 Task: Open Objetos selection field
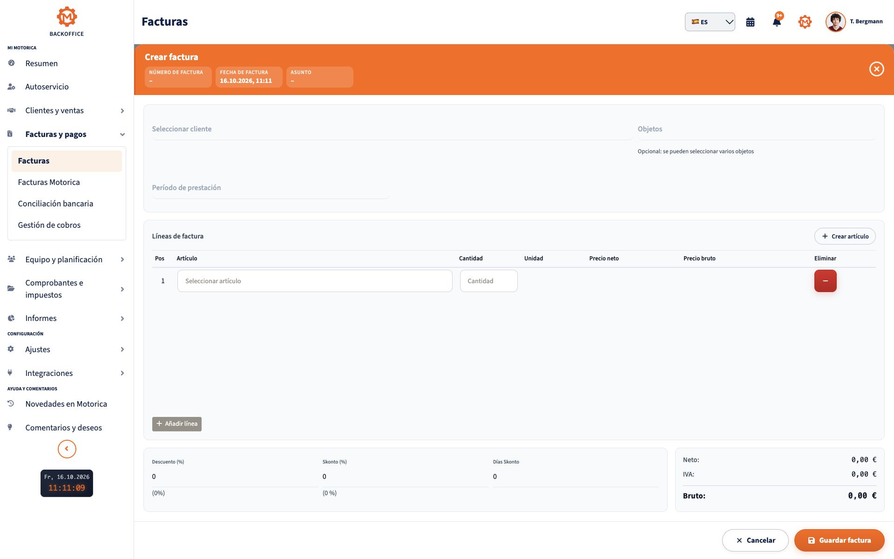pyautogui.click(x=757, y=129)
